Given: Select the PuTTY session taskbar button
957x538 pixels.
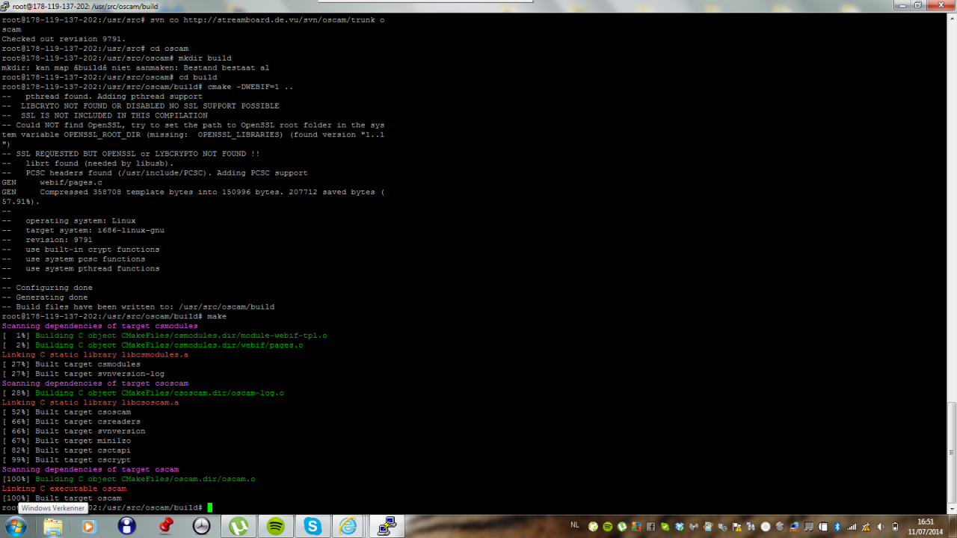Looking at the screenshot, I should [387, 526].
